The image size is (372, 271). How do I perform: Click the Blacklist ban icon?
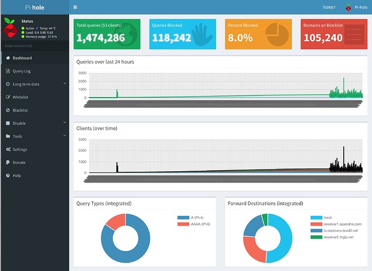click(8, 110)
